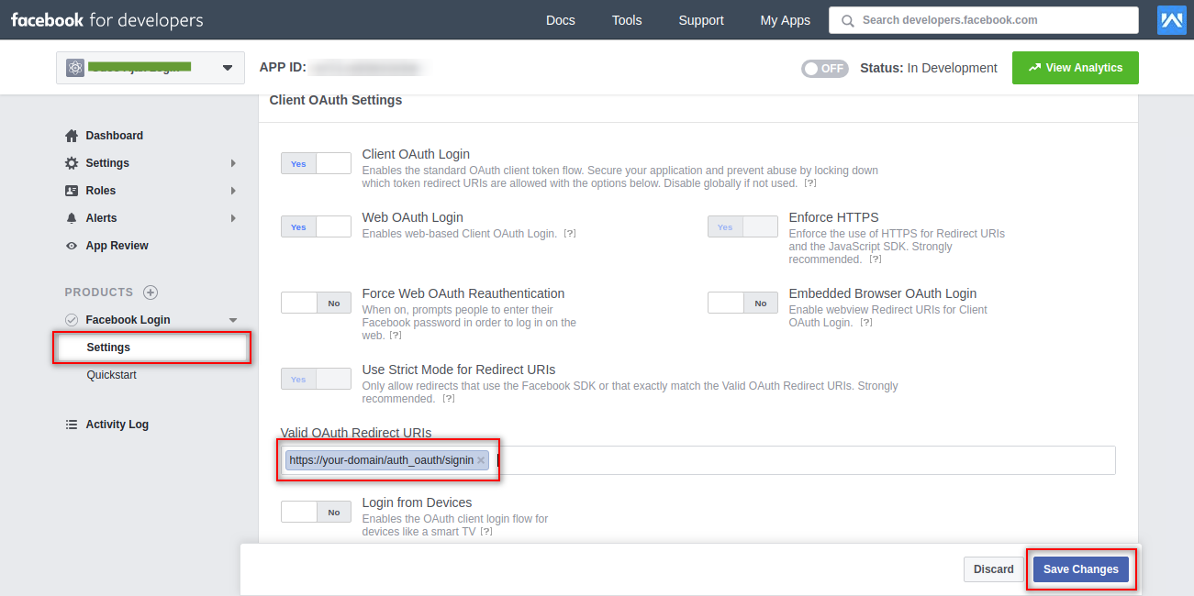
Task: Click the View Analytics button
Action: pos(1076,68)
